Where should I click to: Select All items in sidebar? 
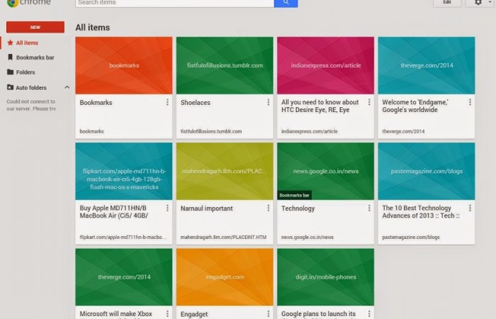27,43
